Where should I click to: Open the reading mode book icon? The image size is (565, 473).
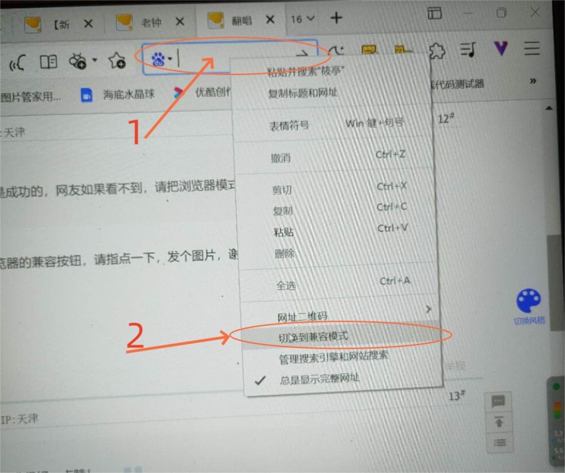(x=48, y=62)
